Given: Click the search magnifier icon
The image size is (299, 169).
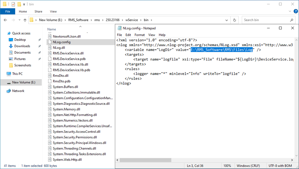Looking at the screenshot, I should (x=292, y=20).
